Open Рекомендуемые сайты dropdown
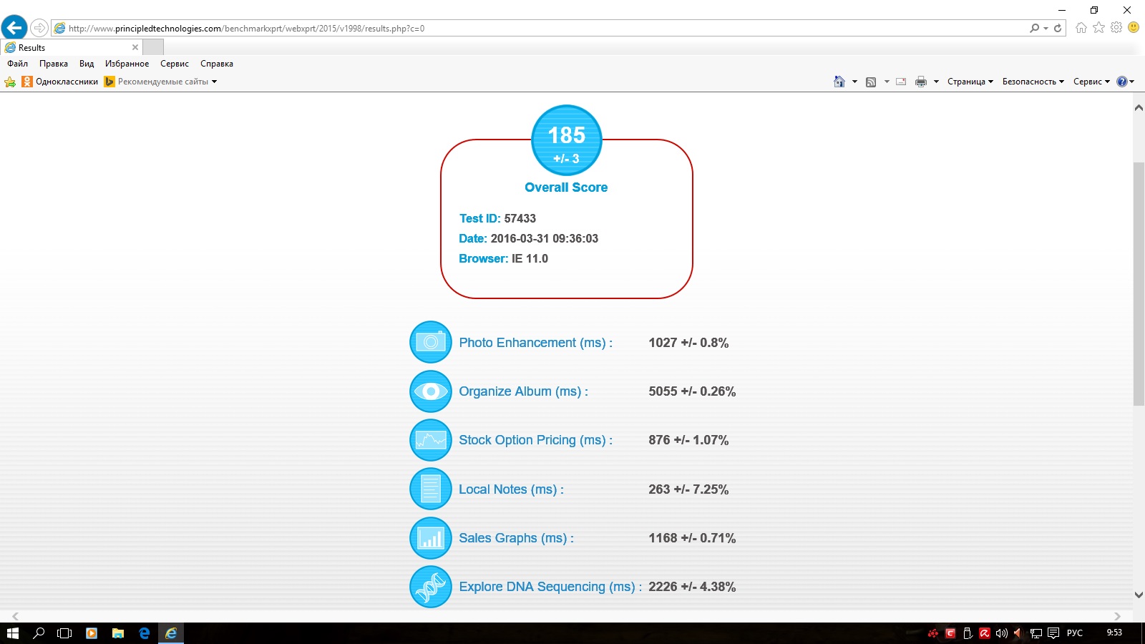The height and width of the screenshot is (644, 1145). tap(166, 82)
